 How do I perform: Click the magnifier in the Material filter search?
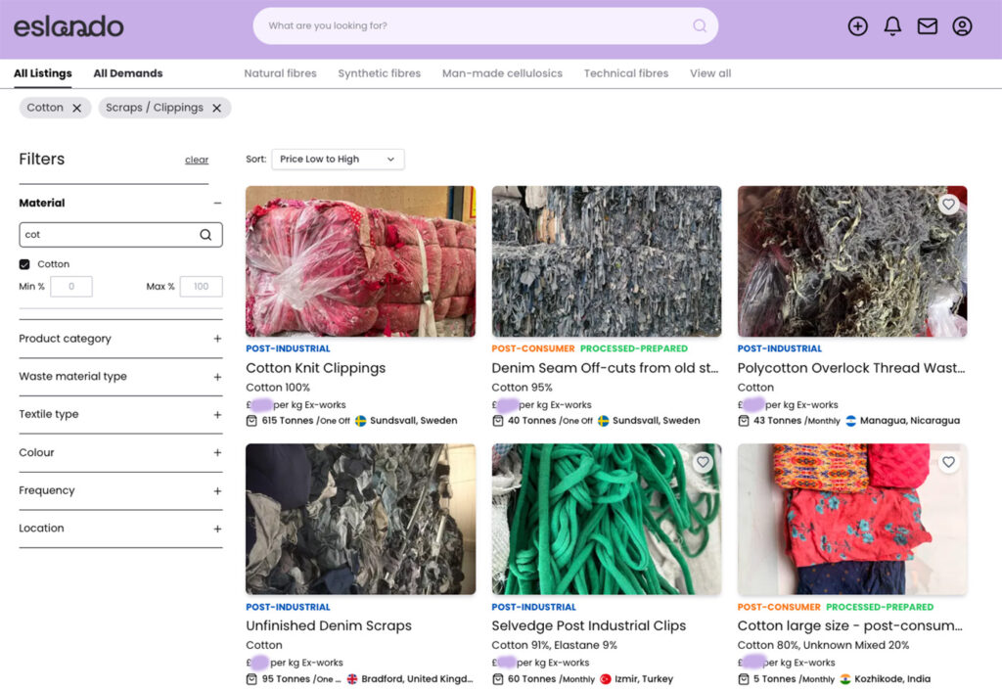point(205,234)
